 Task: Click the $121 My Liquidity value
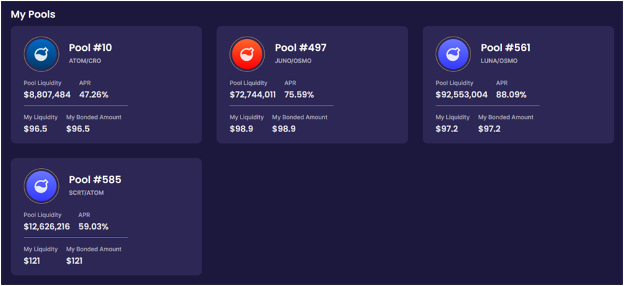(32, 261)
